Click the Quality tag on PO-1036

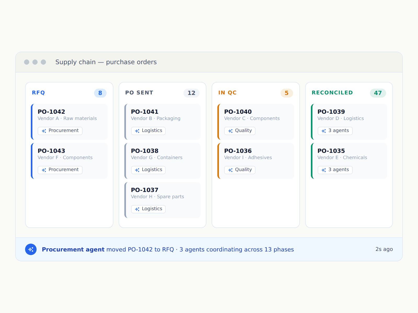(x=240, y=170)
